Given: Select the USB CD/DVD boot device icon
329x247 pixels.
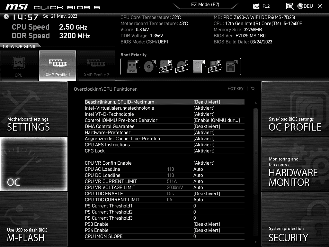Looking at the screenshot, I should (182, 67).
